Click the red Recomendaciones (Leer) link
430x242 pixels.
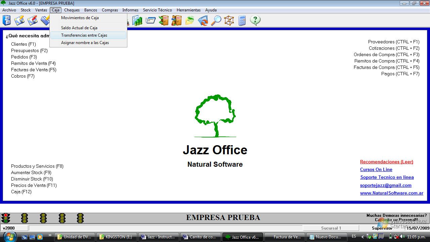[x=387, y=162]
